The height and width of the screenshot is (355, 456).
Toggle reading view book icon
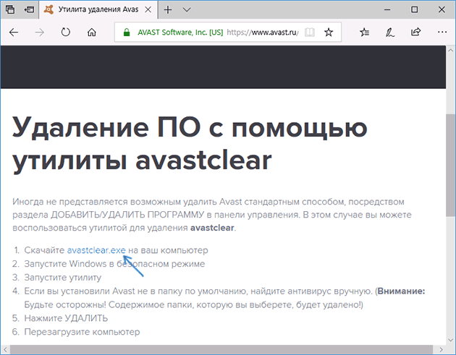[x=310, y=33]
